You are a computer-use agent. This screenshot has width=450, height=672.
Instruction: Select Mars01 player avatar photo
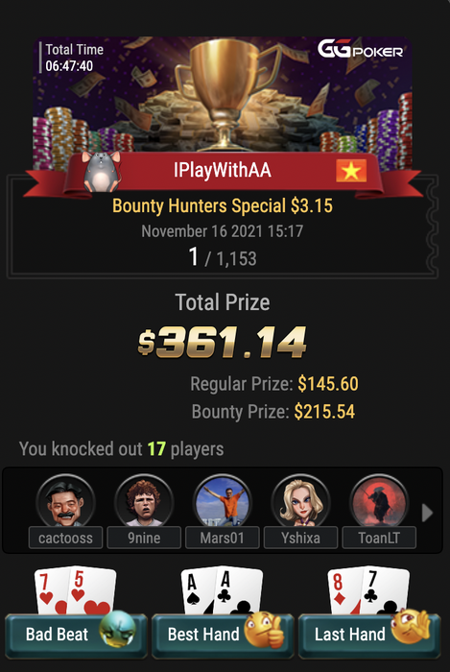pos(223,501)
